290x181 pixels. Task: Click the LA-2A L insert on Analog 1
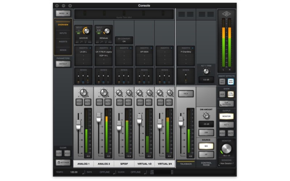coord(83,52)
